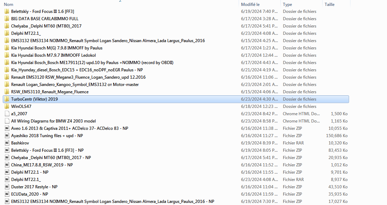The image size is (387, 205).
Task: Select the Chrome HTML type cell of a5_2007
Action: point(301,114)
